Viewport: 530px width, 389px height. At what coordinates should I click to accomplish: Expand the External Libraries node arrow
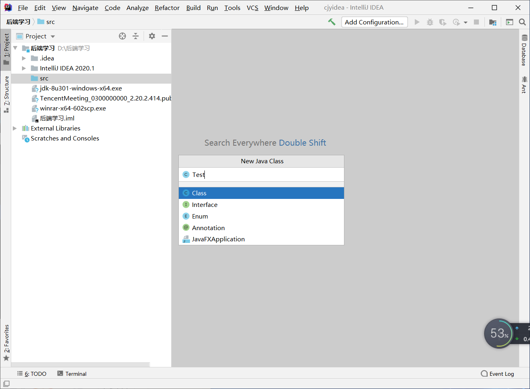coord(15,128)
